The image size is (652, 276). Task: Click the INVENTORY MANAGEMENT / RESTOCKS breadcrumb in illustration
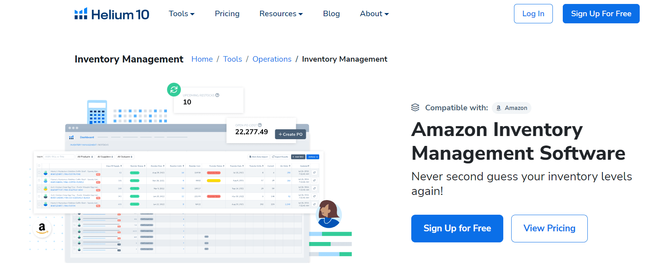[x=89, y=145]
